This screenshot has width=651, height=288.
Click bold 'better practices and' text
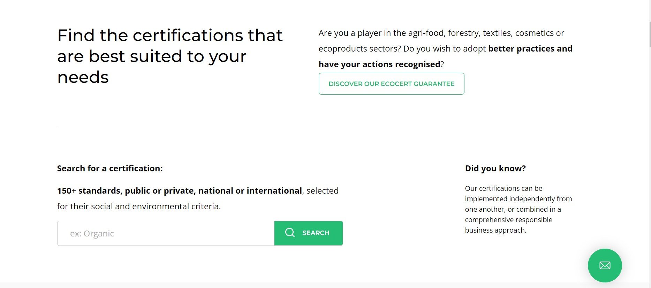[x=530, y=49]
